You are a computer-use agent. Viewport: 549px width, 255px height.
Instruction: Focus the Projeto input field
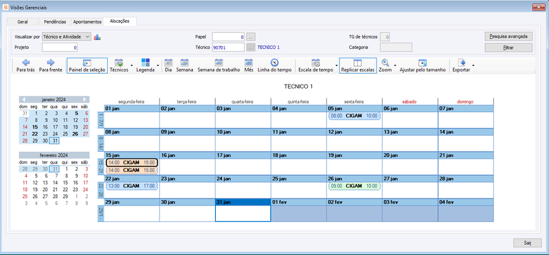[x=60, y=47]
